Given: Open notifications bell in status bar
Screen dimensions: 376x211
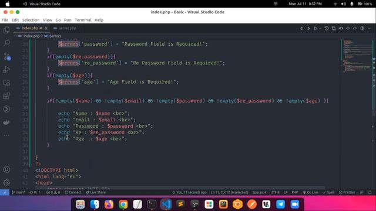Looking at the screenshot, I should pos(370,192).
